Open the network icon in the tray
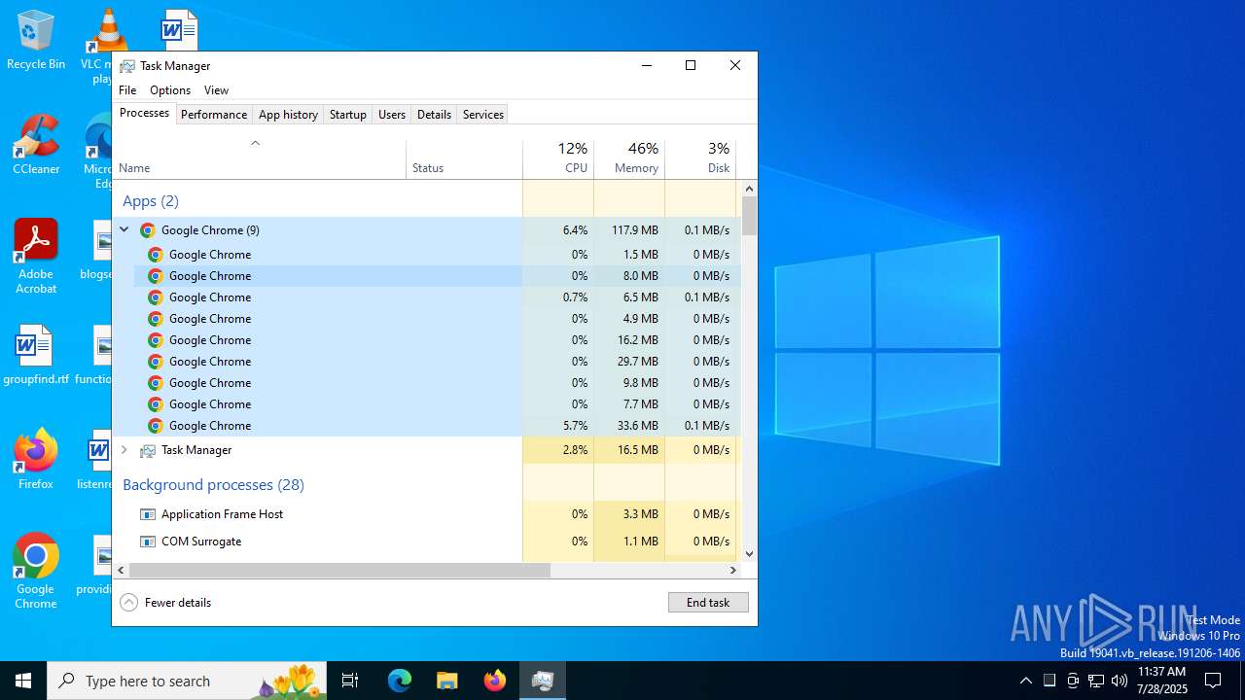Viewport: 1245px width, 700px height. click(1096, 681)
